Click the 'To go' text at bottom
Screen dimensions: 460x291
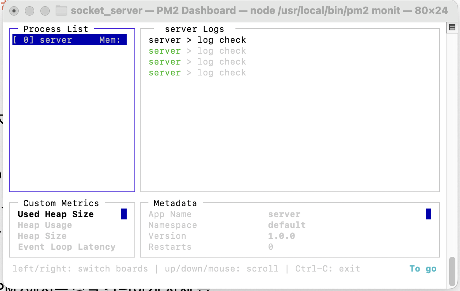pos(423,269)
